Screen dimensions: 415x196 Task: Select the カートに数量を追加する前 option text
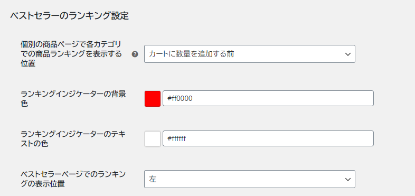pyautogui.click(x=191, y=54)
